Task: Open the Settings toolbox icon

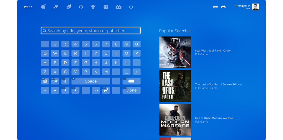Action: 119,7
